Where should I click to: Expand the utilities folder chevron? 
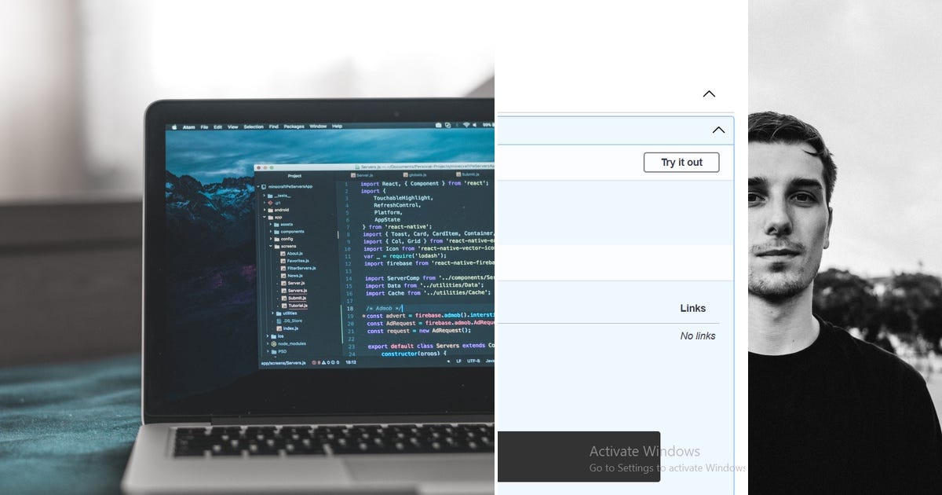(272, 313)
